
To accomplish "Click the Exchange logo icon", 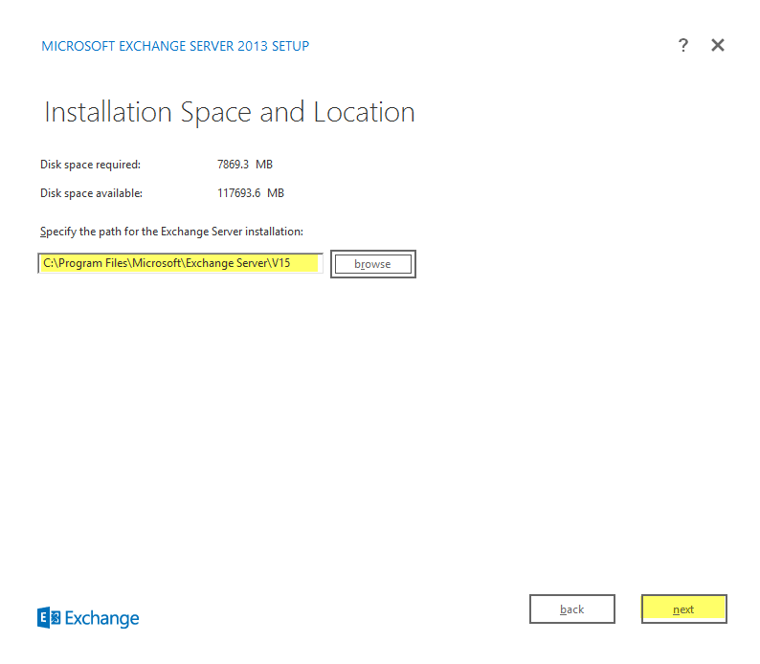I will pyautogui.click(x=49, y=617).
